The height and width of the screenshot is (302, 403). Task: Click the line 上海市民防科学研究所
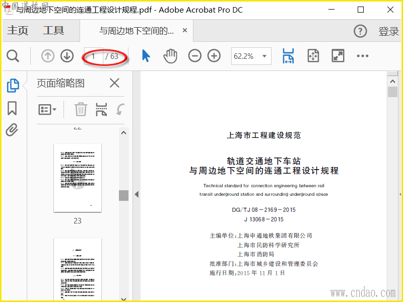tap(268, 245)
